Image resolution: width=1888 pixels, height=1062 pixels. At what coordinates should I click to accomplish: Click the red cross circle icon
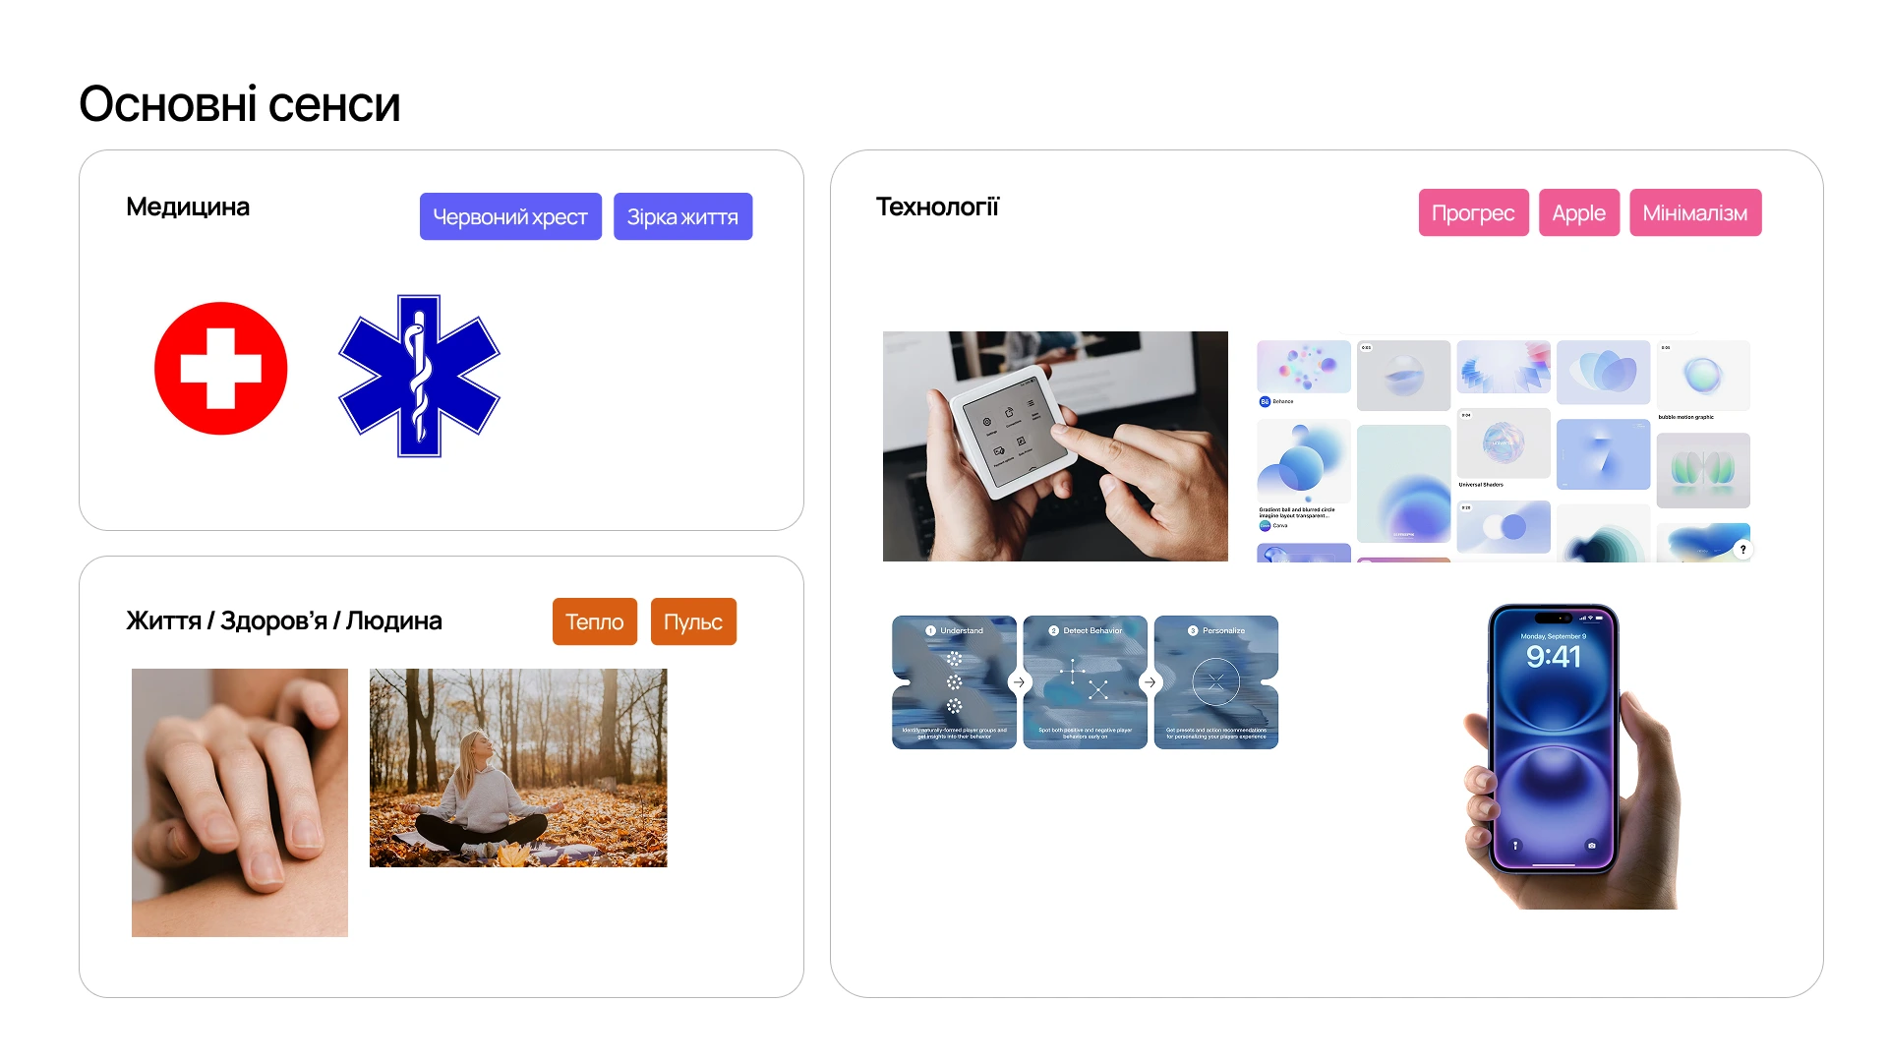point(220,368)
